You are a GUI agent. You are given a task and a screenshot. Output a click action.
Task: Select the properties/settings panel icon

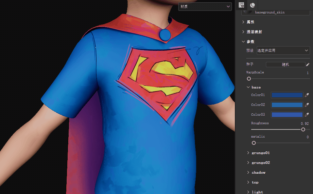point(241,5)
